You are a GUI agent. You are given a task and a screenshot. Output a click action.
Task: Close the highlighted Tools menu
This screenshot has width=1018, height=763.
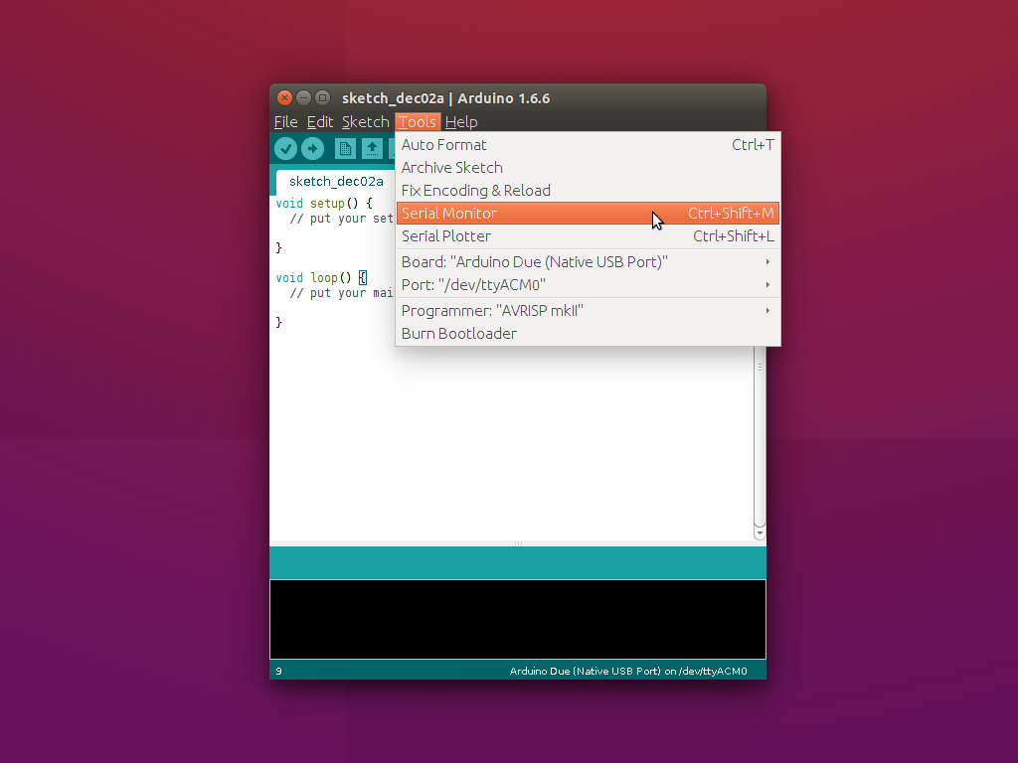(418, 122)
